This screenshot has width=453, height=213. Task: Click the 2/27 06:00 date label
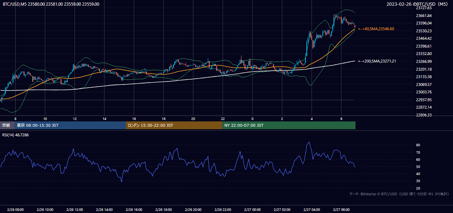click(341, 210)
